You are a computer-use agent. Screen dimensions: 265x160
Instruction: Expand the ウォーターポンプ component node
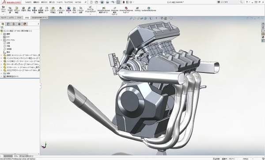1,64
